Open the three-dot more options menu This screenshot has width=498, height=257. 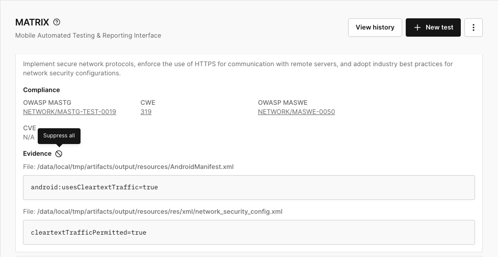474,27
